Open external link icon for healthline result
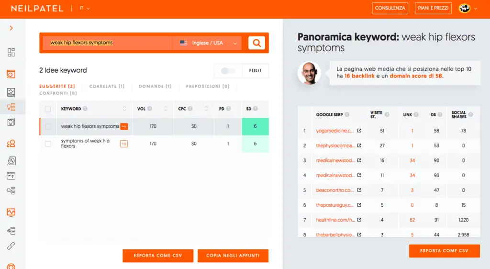490x269 pixels. tap(359, 220)
